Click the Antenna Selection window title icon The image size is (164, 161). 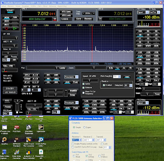[x=71, y=119]
